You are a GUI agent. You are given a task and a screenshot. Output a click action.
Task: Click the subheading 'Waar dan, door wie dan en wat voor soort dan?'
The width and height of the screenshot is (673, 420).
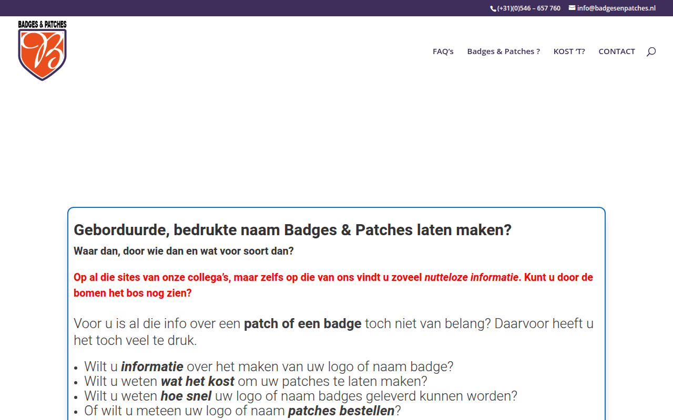tap(183, 251)
